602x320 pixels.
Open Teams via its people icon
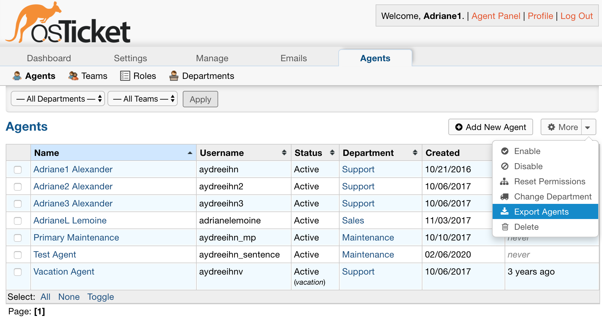(x=73, y=76)
